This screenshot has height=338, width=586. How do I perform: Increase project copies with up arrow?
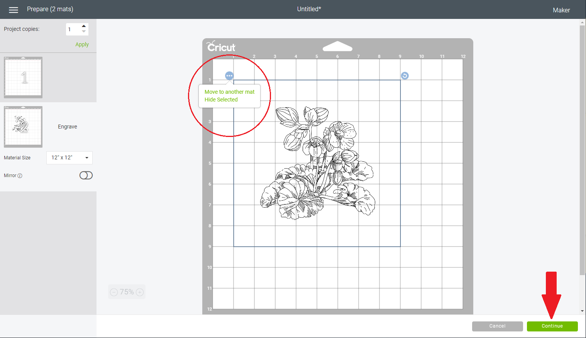click(84, 26)
